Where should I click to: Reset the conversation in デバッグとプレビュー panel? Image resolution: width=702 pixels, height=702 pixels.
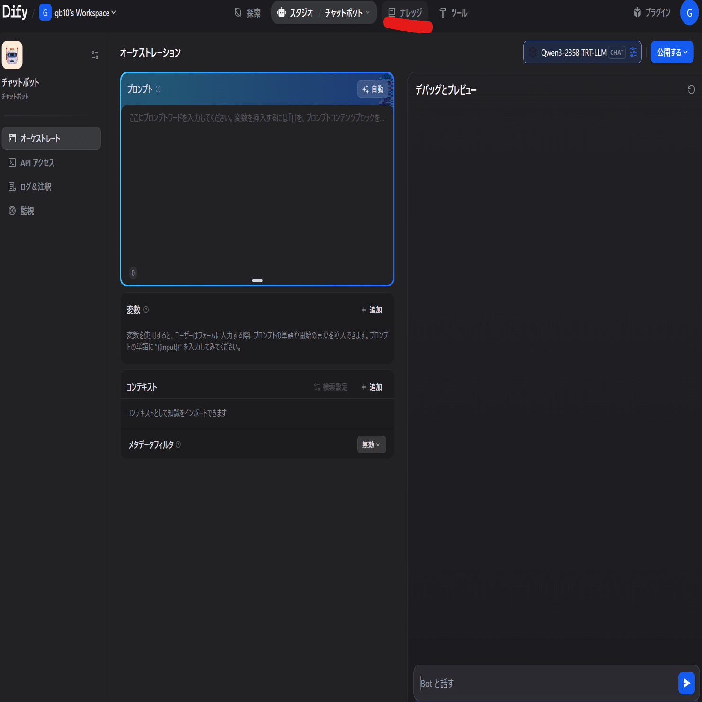(692, 89)
